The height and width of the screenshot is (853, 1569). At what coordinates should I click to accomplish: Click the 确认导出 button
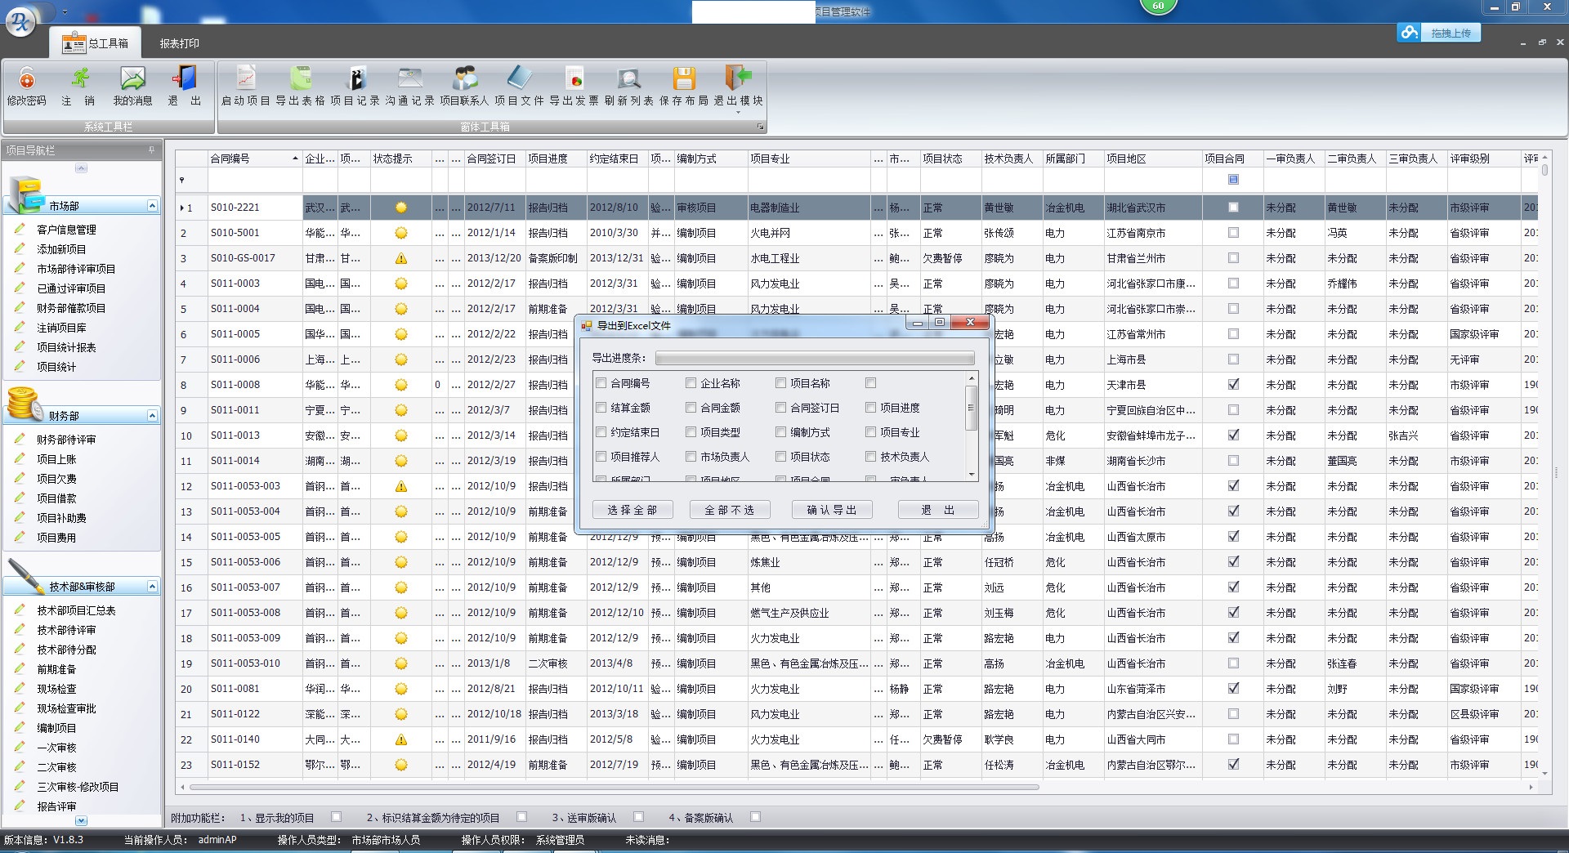pos(832,510)
